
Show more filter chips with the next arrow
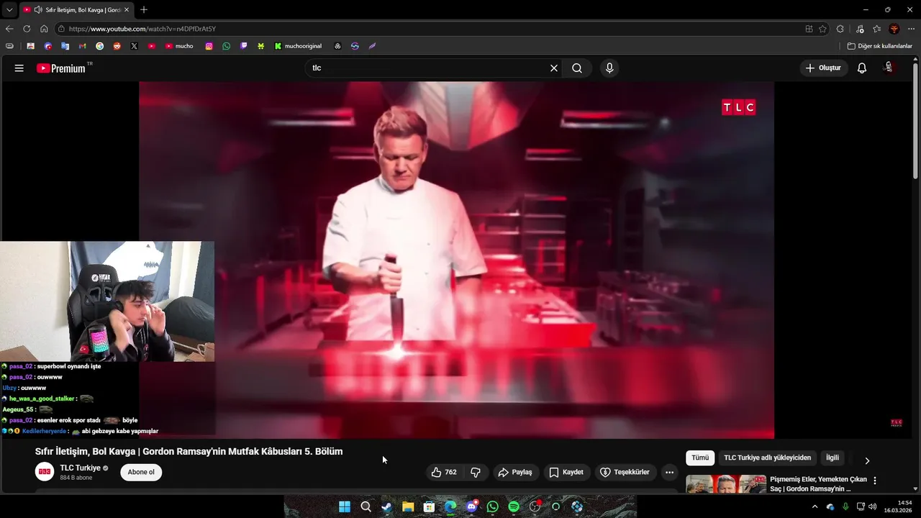point(867,460)
